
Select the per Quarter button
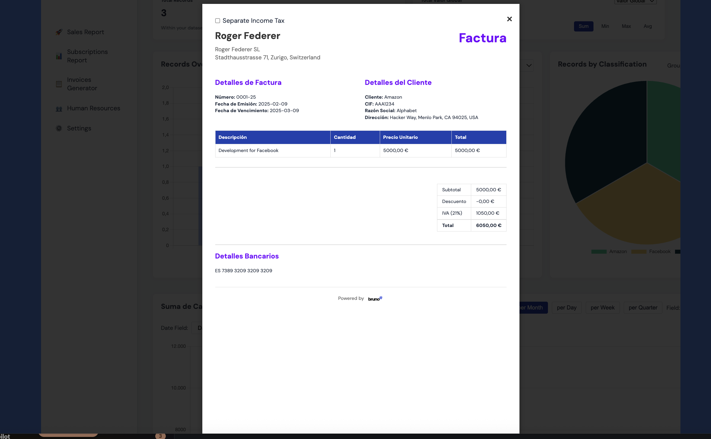coord(643,308)
